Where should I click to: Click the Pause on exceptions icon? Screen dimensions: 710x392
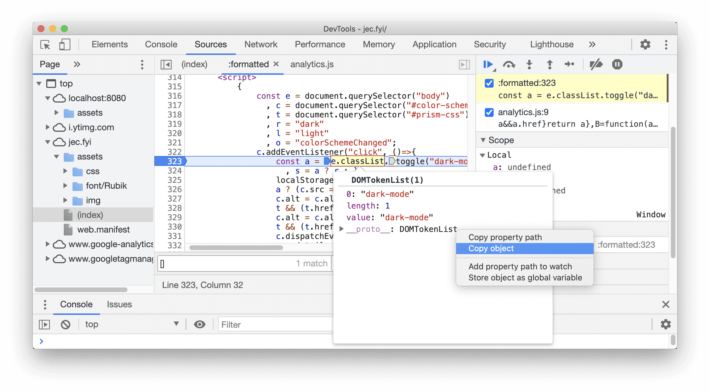(x=617, y=64)
